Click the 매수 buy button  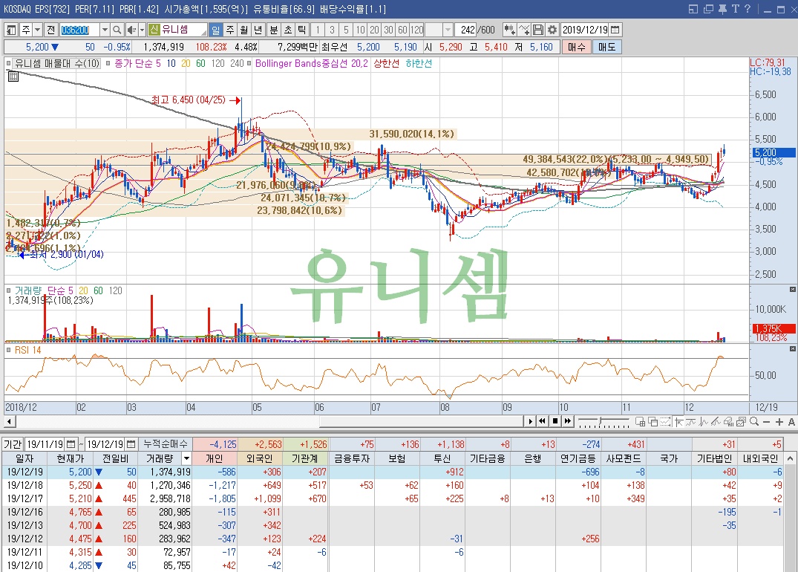(577, 48)
